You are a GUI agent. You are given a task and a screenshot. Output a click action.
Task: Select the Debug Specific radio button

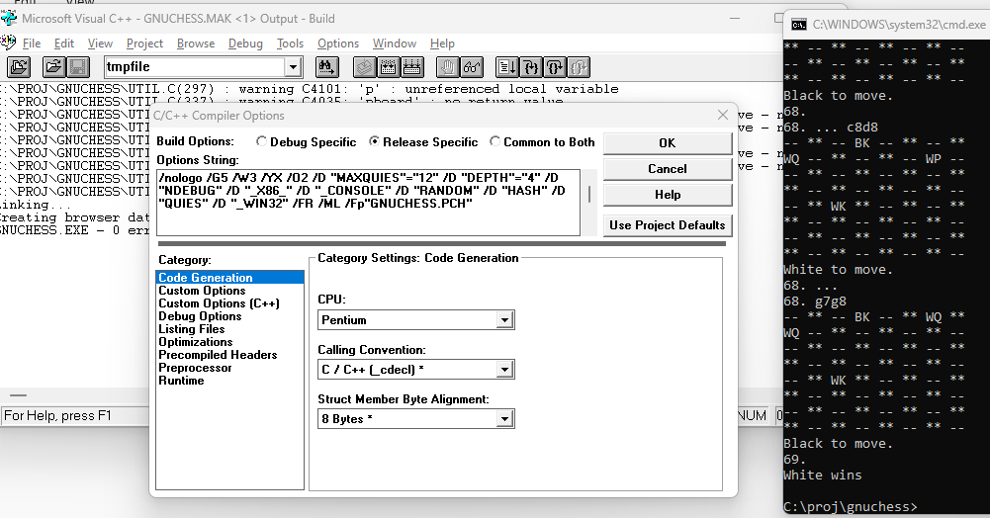pos(261,142)
